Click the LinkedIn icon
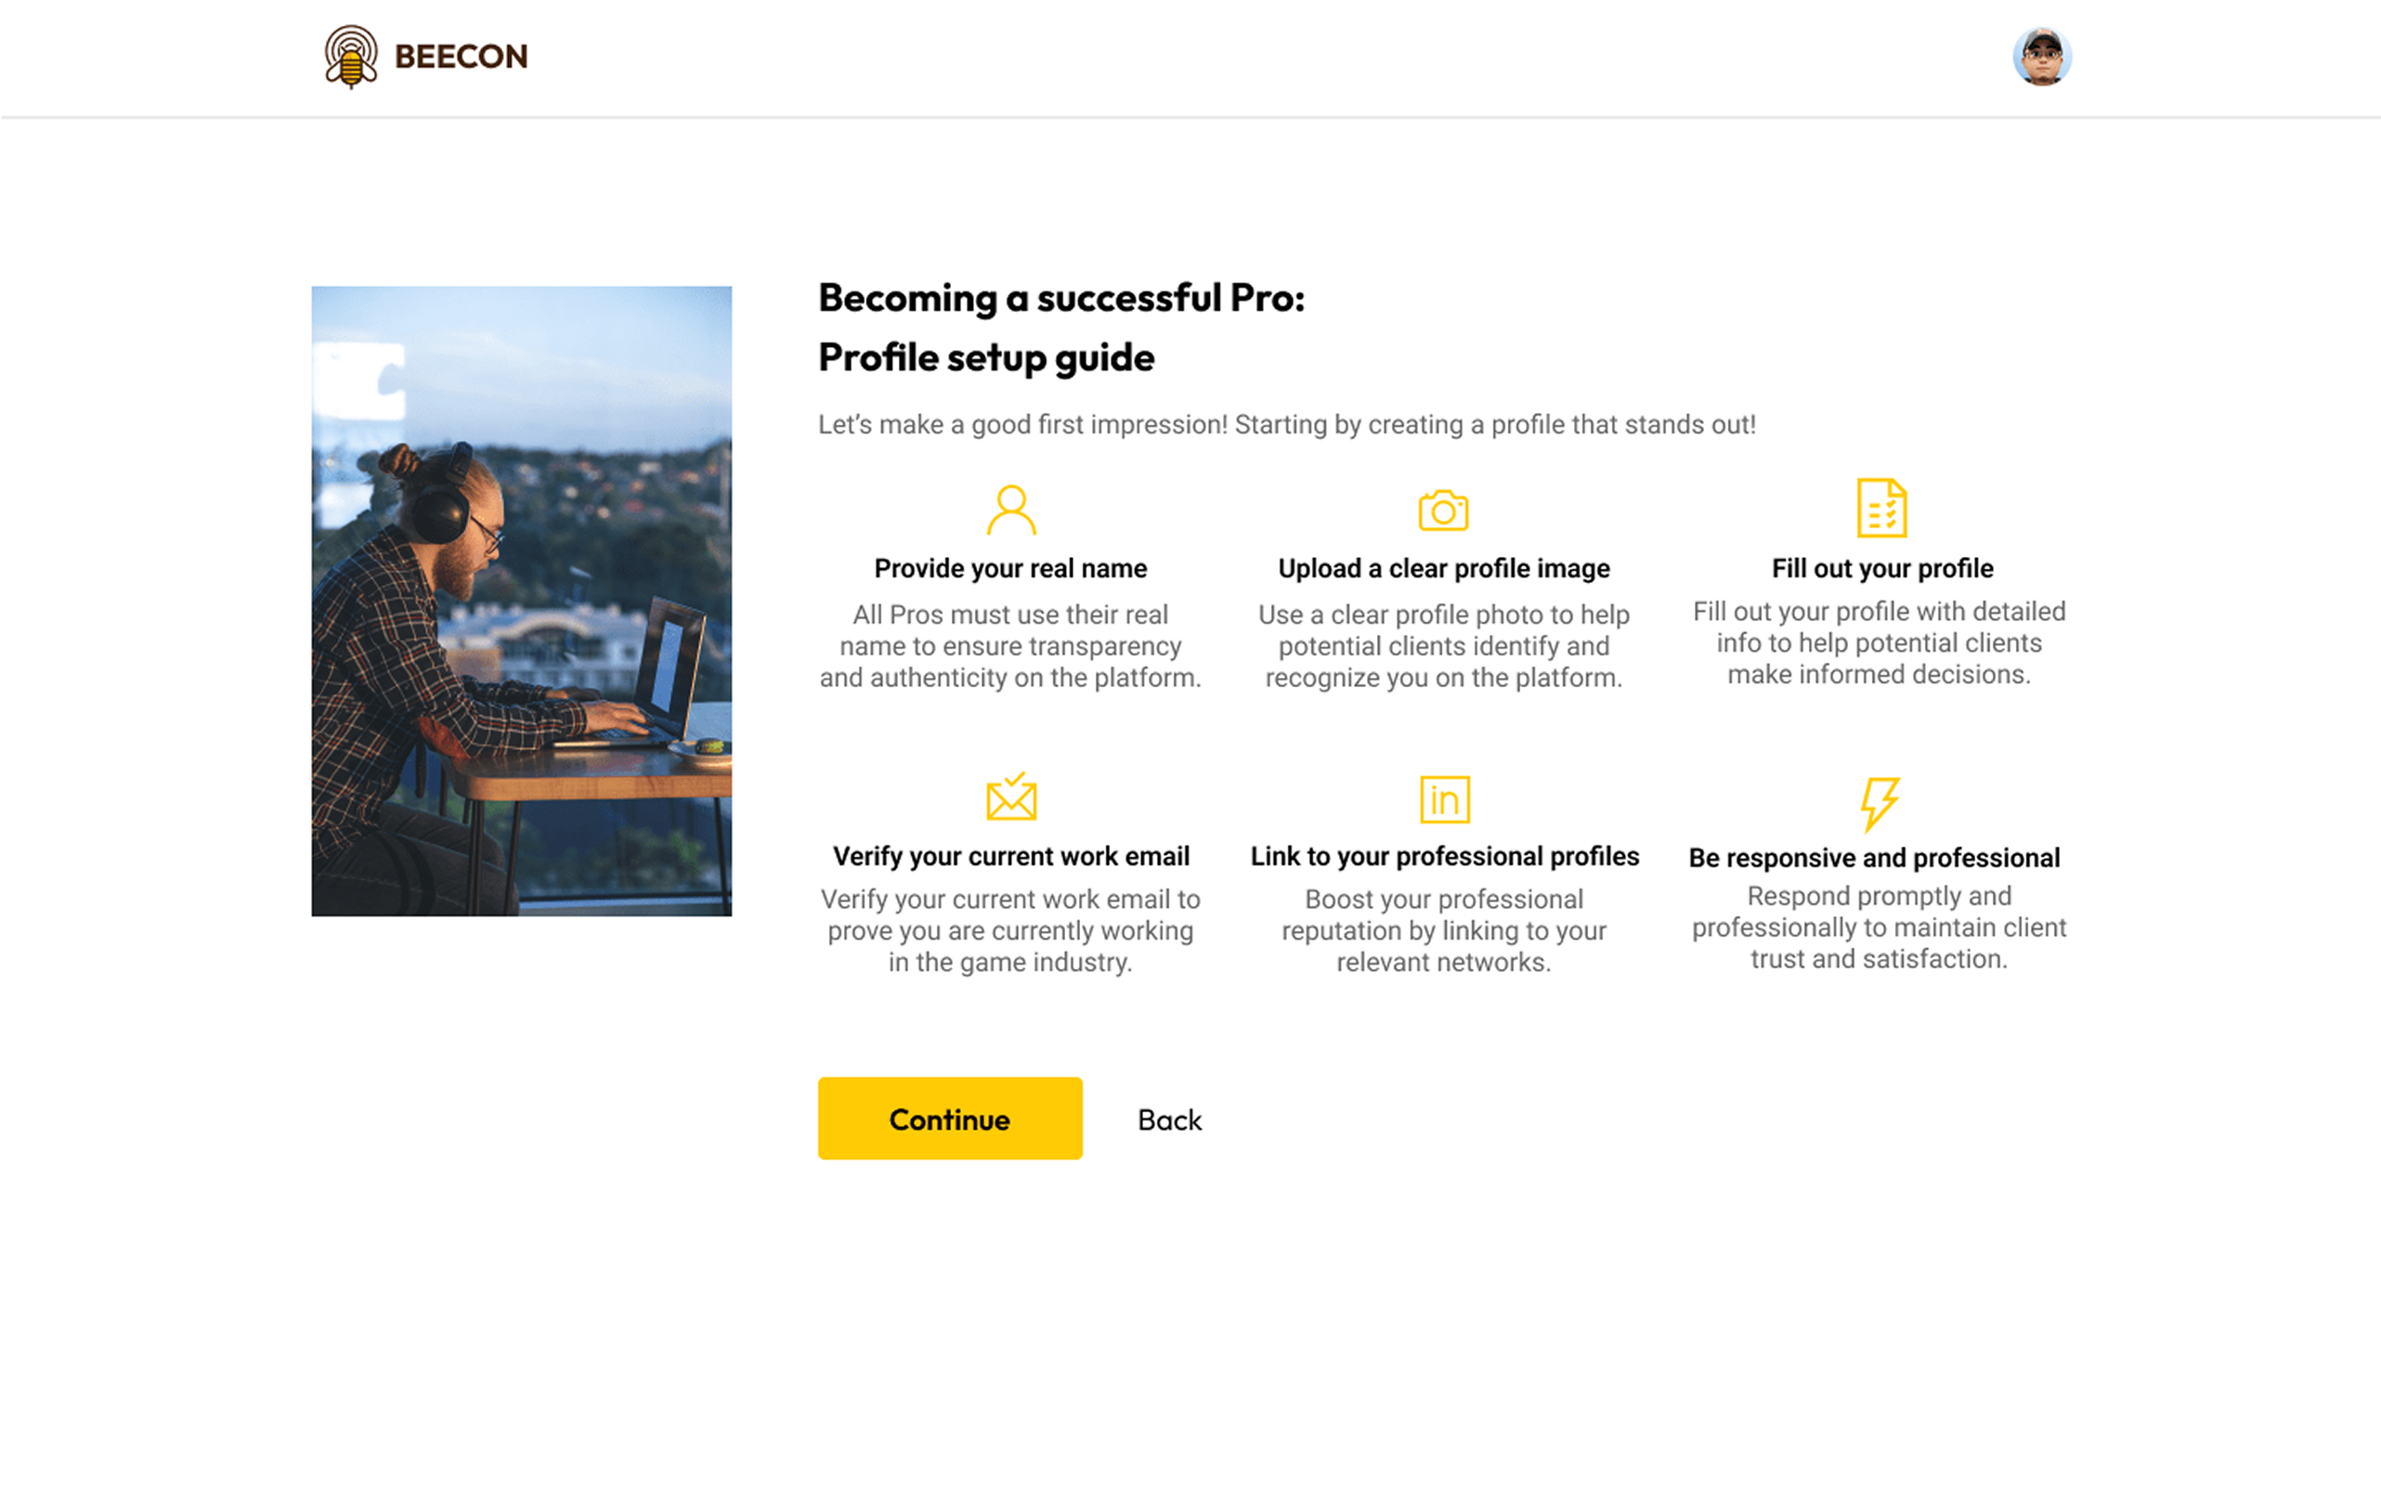 coord(1444,798)
